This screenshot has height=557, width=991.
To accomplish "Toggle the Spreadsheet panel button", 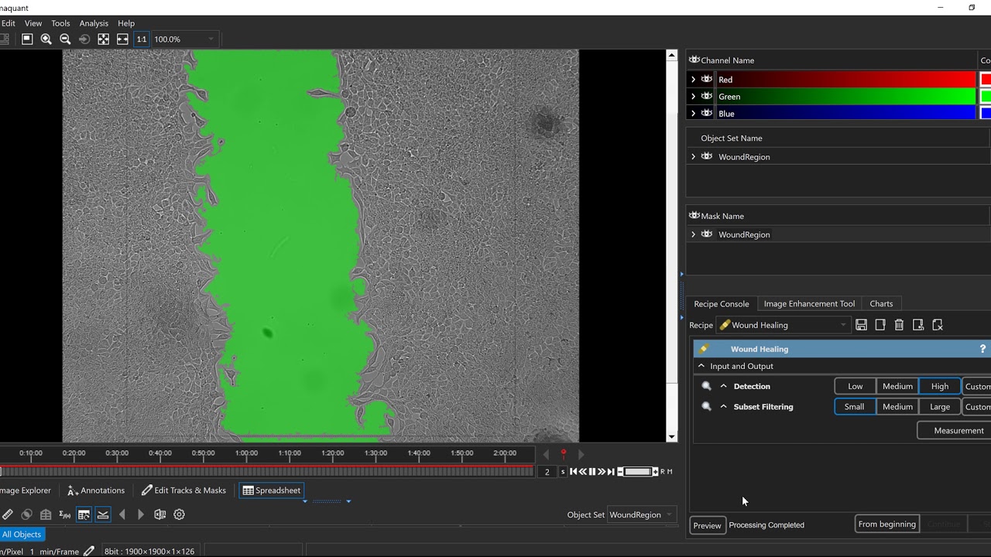I will (x=272, y=490).
